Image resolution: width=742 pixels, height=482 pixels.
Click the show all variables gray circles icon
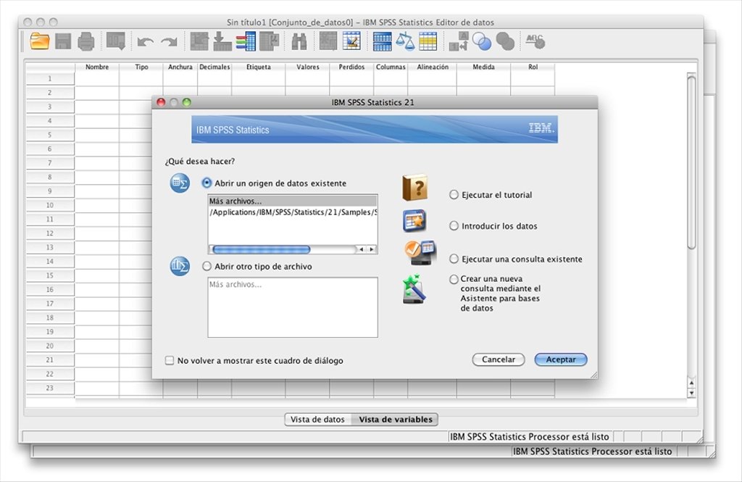point(505,41)
